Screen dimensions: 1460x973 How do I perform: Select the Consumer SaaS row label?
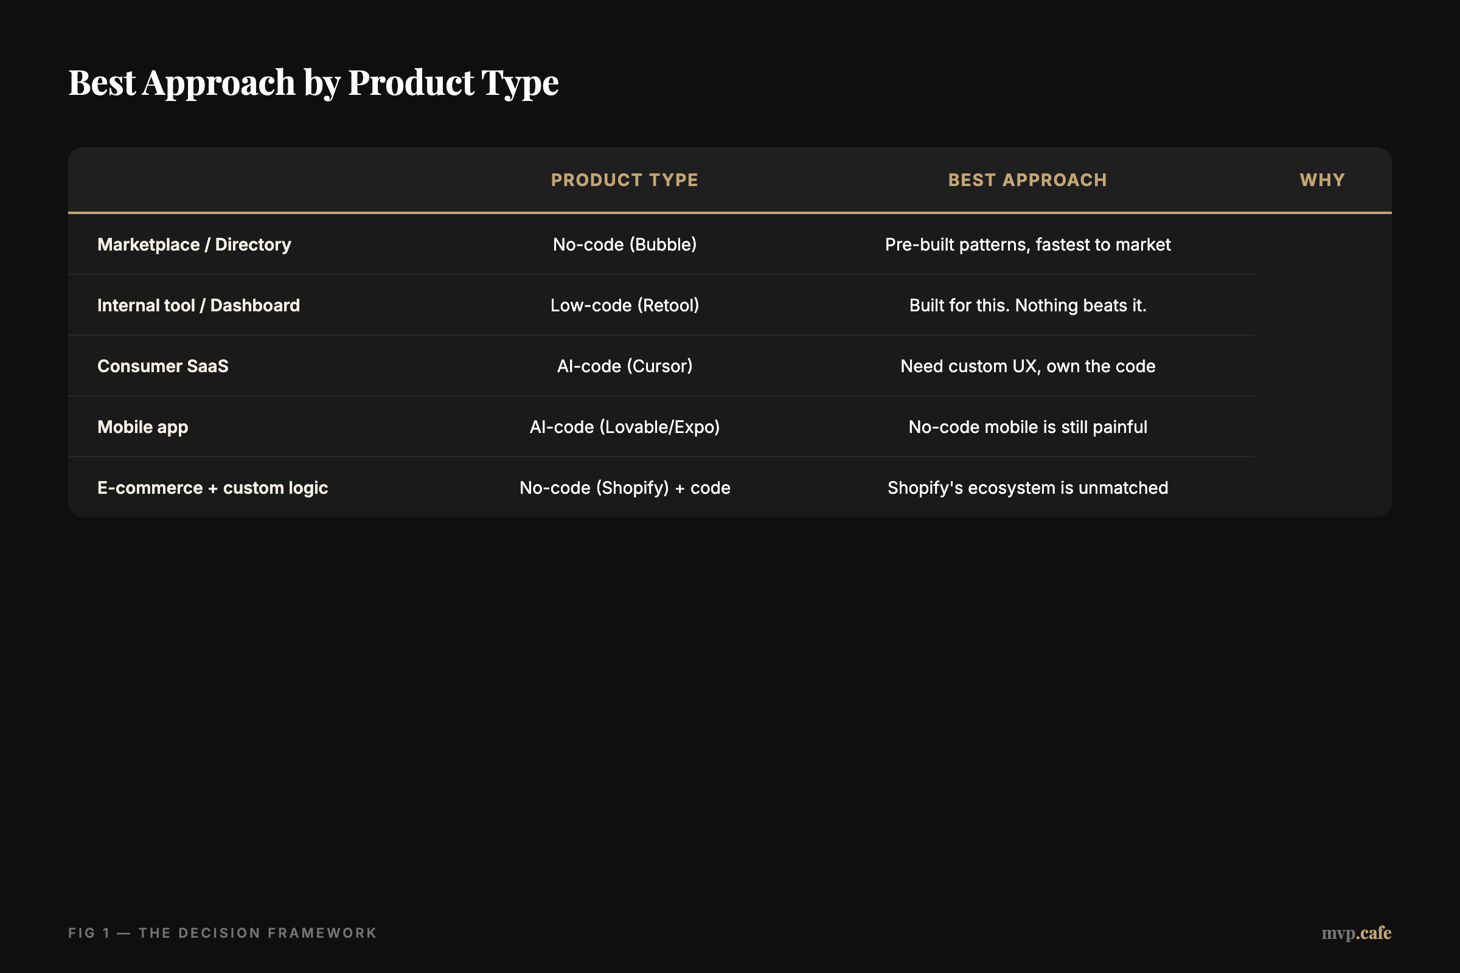coord(162,365)
